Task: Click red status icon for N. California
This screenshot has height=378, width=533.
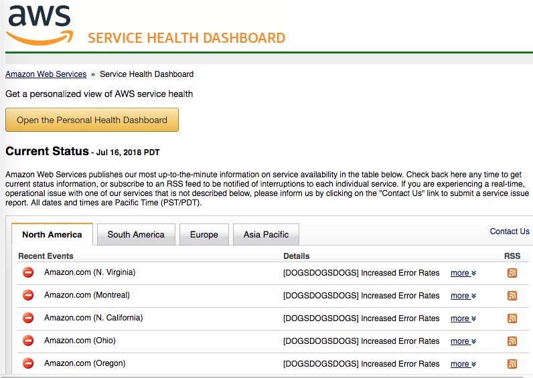Action: (x=28, y=318)
